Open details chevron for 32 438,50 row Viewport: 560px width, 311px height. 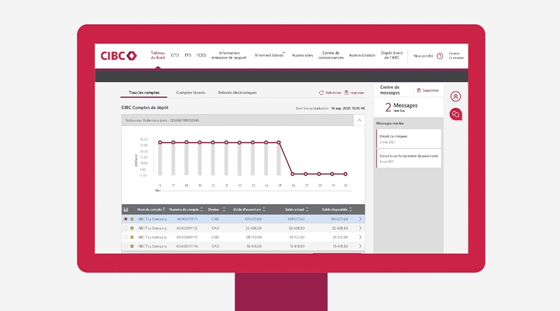click(360, 228)
